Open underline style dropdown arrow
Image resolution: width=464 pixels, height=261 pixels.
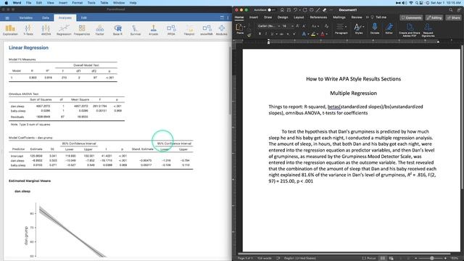point(276,34)
